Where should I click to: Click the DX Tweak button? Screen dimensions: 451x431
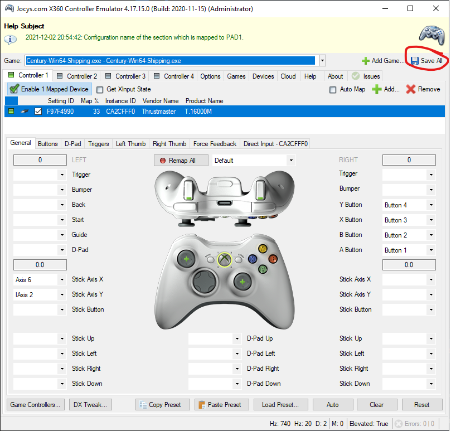[x=90, y=404]
